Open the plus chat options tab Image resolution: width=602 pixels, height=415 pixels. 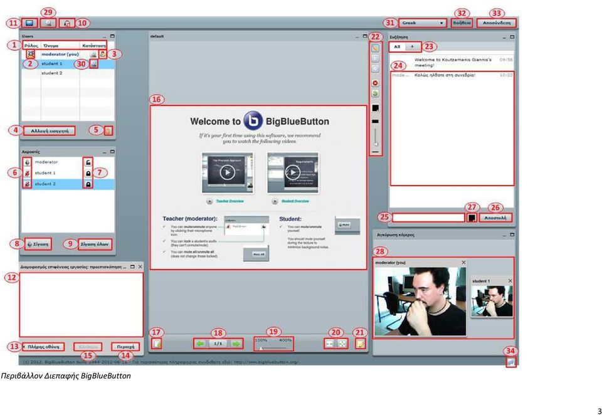(x=413, y=47)
